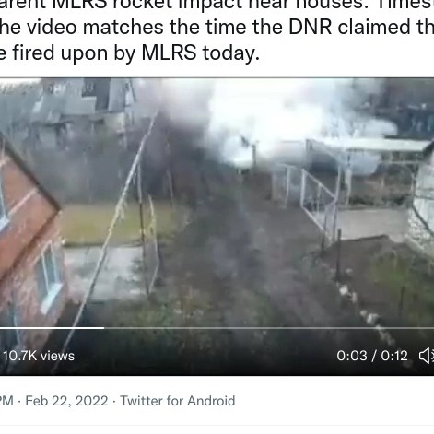434x434 pixels.
Task: Seek within the played part of the progress bar
Action: pos(52,328)
